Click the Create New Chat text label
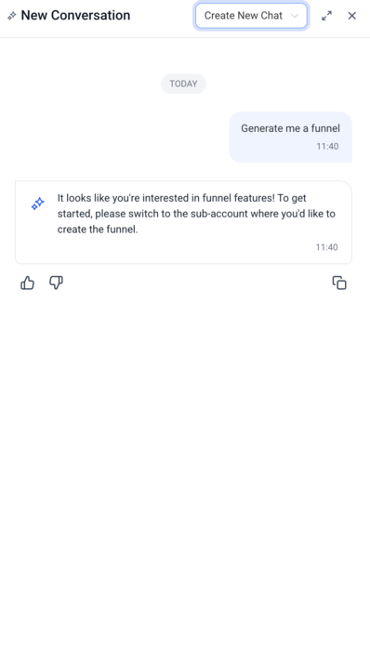370x669 pixels. tap(244, 16)
